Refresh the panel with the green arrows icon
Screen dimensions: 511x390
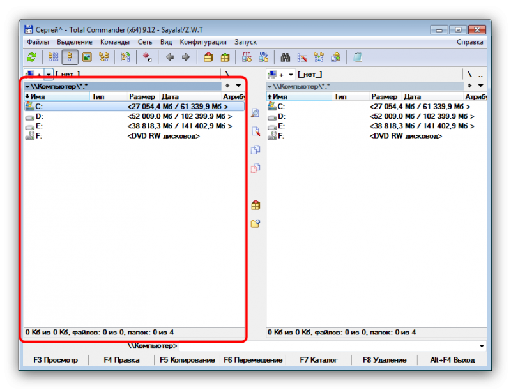click(x=31, y=57)
